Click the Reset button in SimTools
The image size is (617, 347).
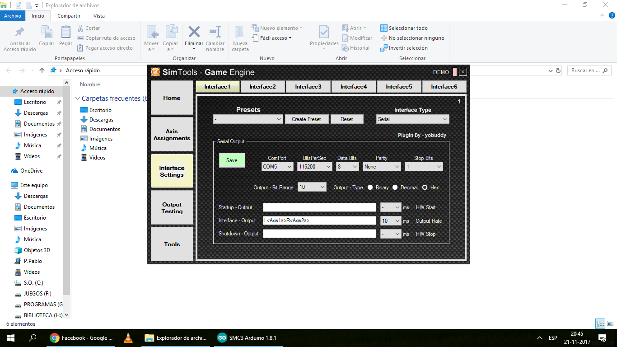click(347, 119)
